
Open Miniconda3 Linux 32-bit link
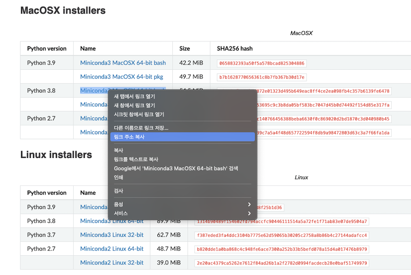coord(112,235)
